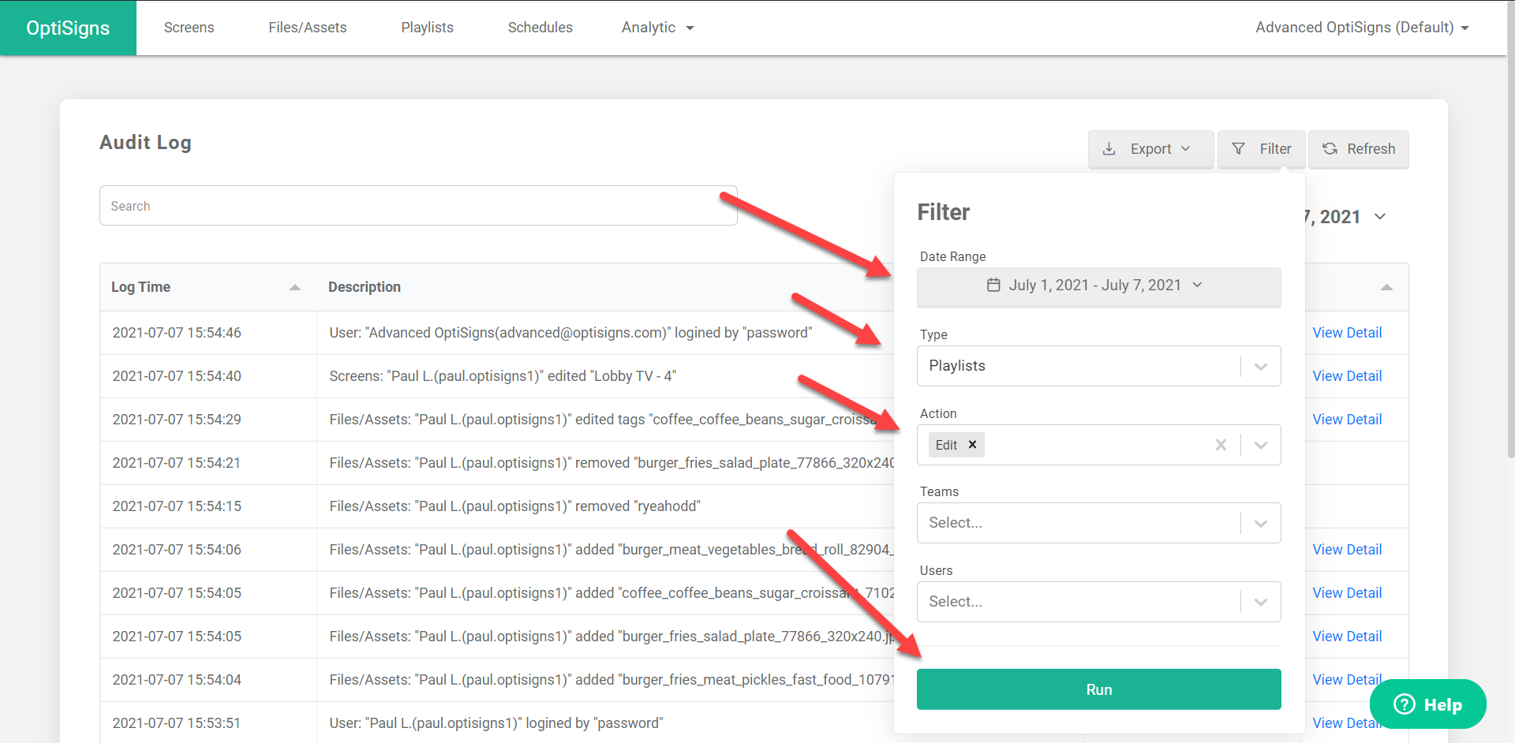This screenshot has width=1515, height=743.
Task: Go to the Screens tab
Action: click(x=189, y=28)
